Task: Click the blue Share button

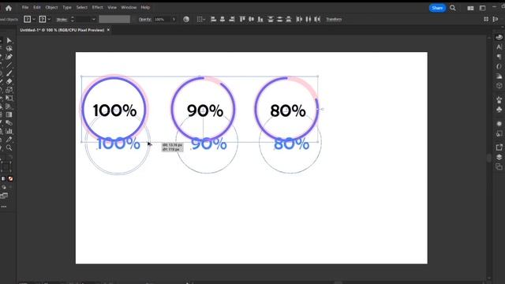Action: 437,8
